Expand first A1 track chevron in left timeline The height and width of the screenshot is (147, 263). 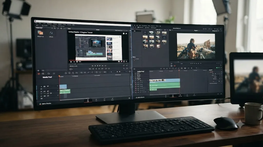point(58,91)
